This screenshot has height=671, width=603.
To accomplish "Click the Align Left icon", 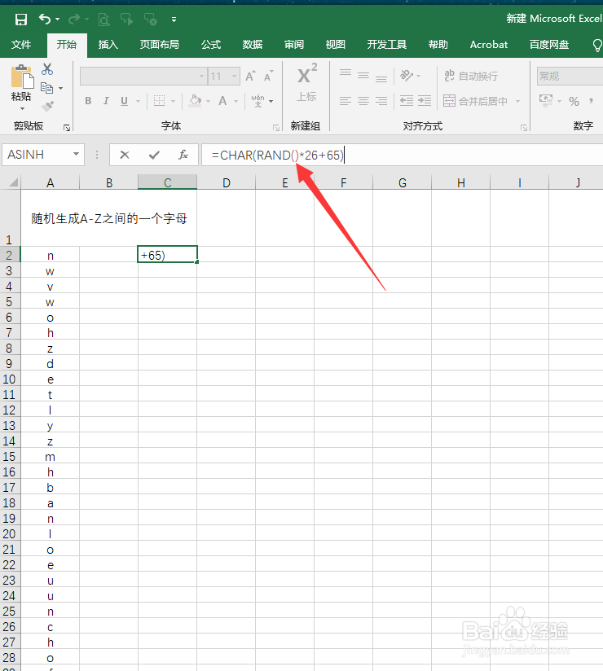I will pyautogui.click(x=346, y=101).
